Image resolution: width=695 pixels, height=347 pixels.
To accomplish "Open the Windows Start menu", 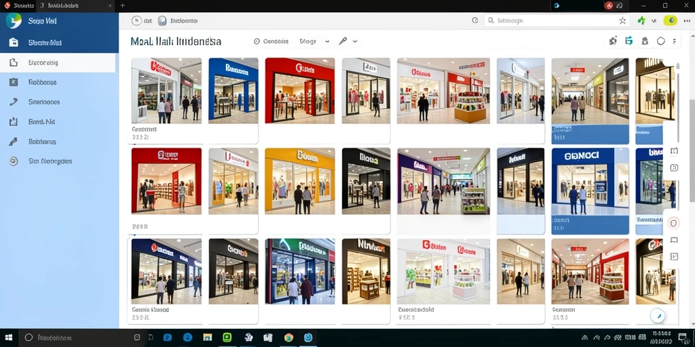I will (x=9, y=338).
